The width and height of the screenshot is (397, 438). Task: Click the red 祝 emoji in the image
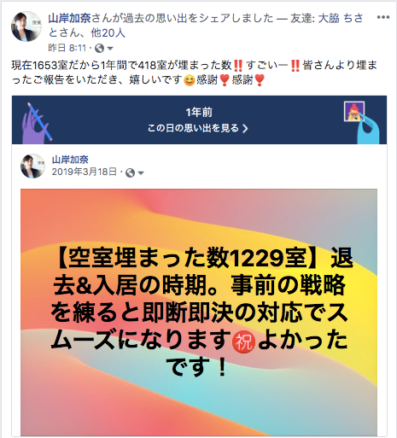[243, 342]
